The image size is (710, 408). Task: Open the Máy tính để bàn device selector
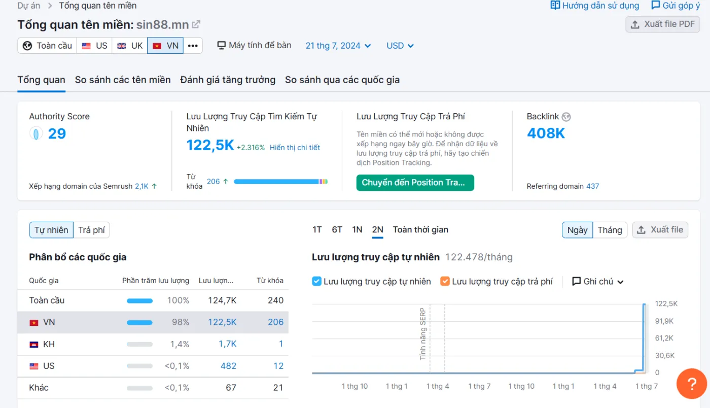(x=255, y=45)
